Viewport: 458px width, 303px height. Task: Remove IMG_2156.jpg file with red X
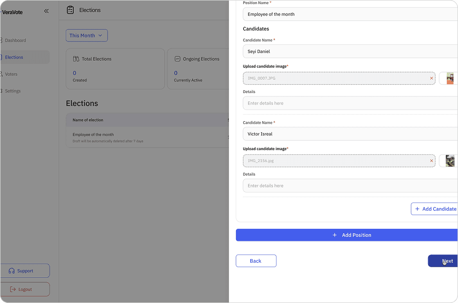coord(431,161)
